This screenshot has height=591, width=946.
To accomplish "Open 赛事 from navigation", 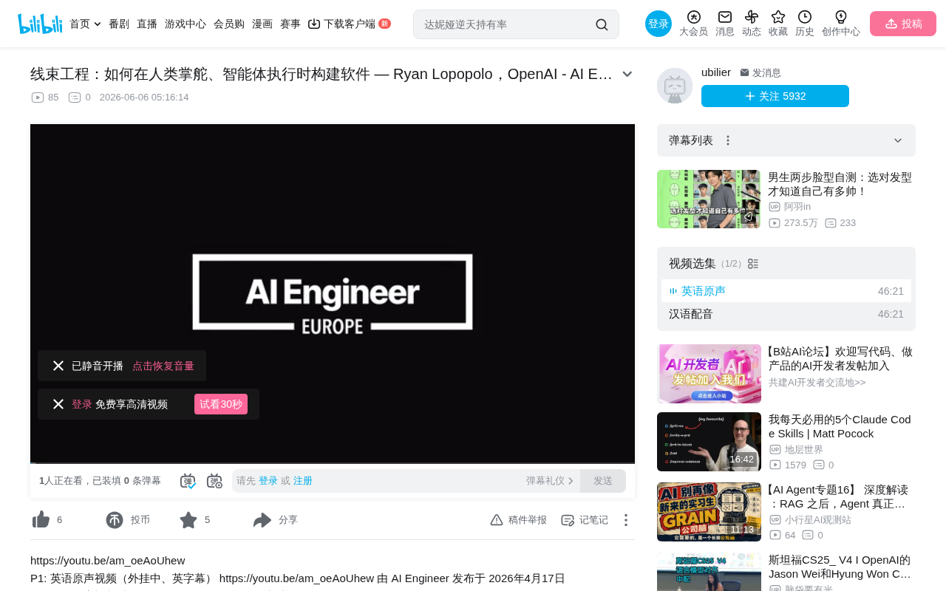I will [x=290, y=24].
